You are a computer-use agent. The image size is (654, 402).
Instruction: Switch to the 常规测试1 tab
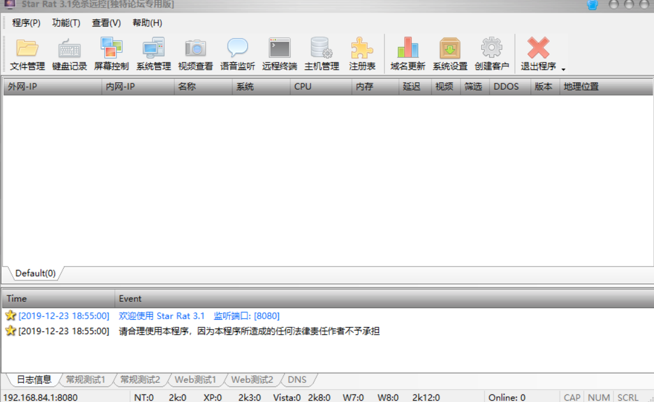pyautogui.click(x=85, y=379)
